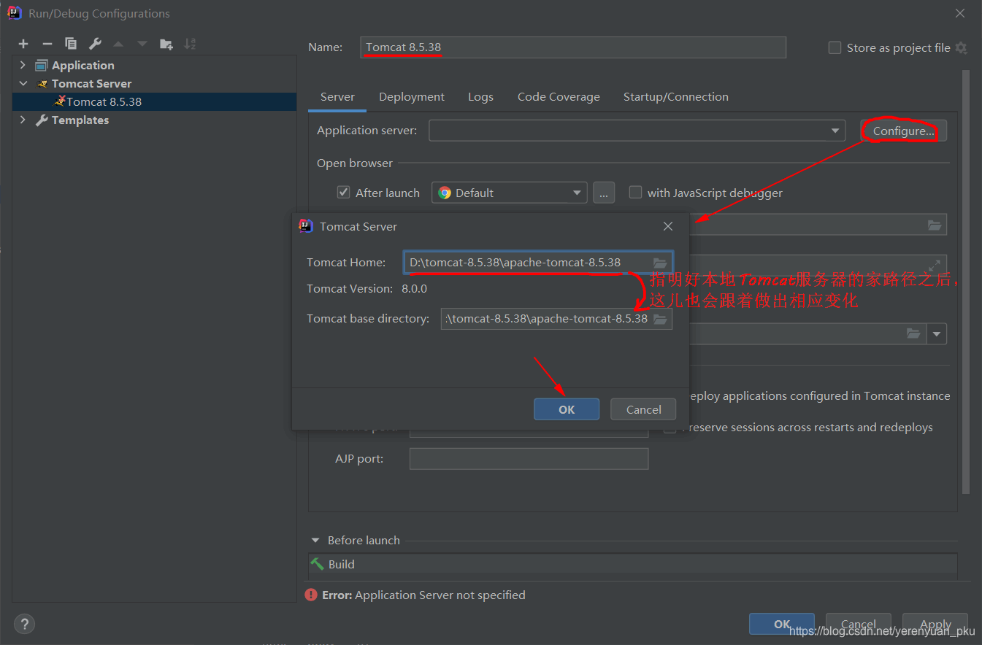The height and width of the screenshot is (645, 982).
Task: Check Store as project file
Action: [x=835, y=47]
